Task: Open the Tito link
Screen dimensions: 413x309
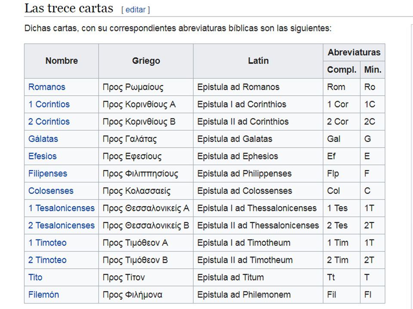Action: 35,278
